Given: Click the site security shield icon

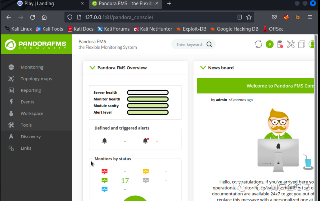Looking at the screenshot, I should [70, 17].
